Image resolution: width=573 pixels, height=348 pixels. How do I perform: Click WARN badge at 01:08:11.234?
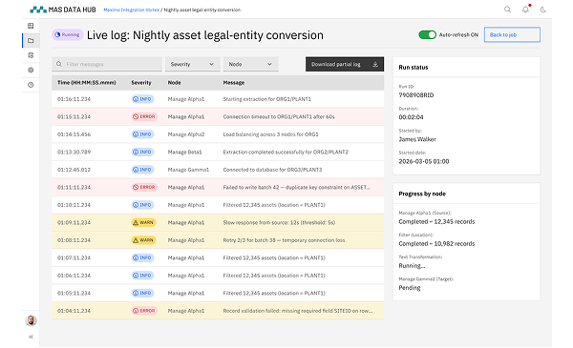143,240
